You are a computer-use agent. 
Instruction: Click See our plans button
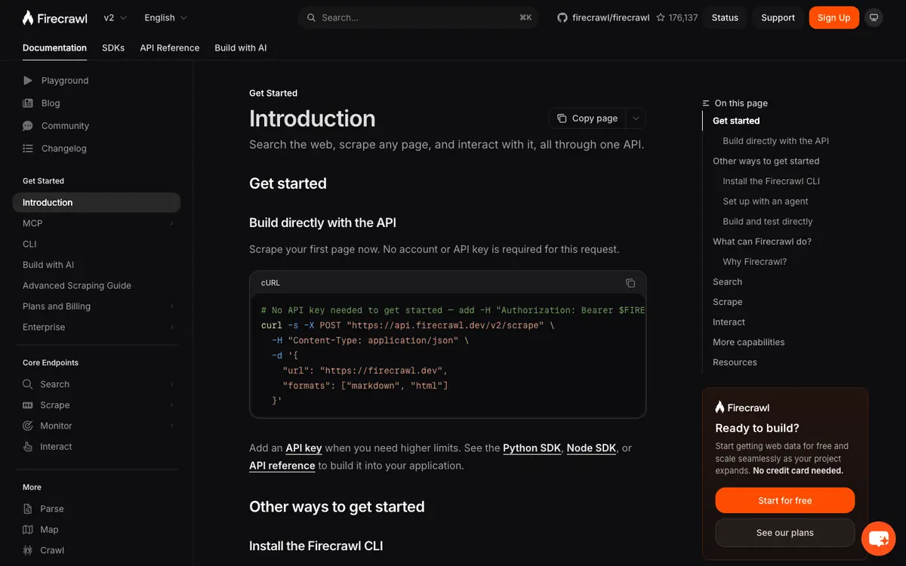click(784, 533)
